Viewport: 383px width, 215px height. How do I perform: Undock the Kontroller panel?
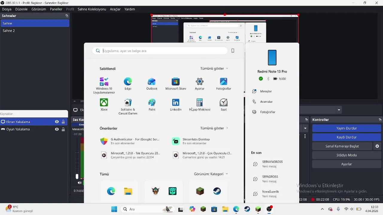[380, 120]
